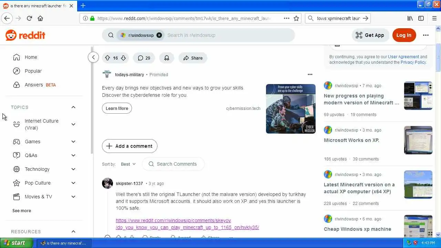The image size is (441, 248).
Task: Open thumbnail of Microsoft Works post
Action: pyautogui.click(x=418, y=140)
